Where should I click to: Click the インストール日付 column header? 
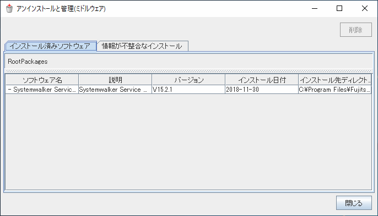(262, 80)
